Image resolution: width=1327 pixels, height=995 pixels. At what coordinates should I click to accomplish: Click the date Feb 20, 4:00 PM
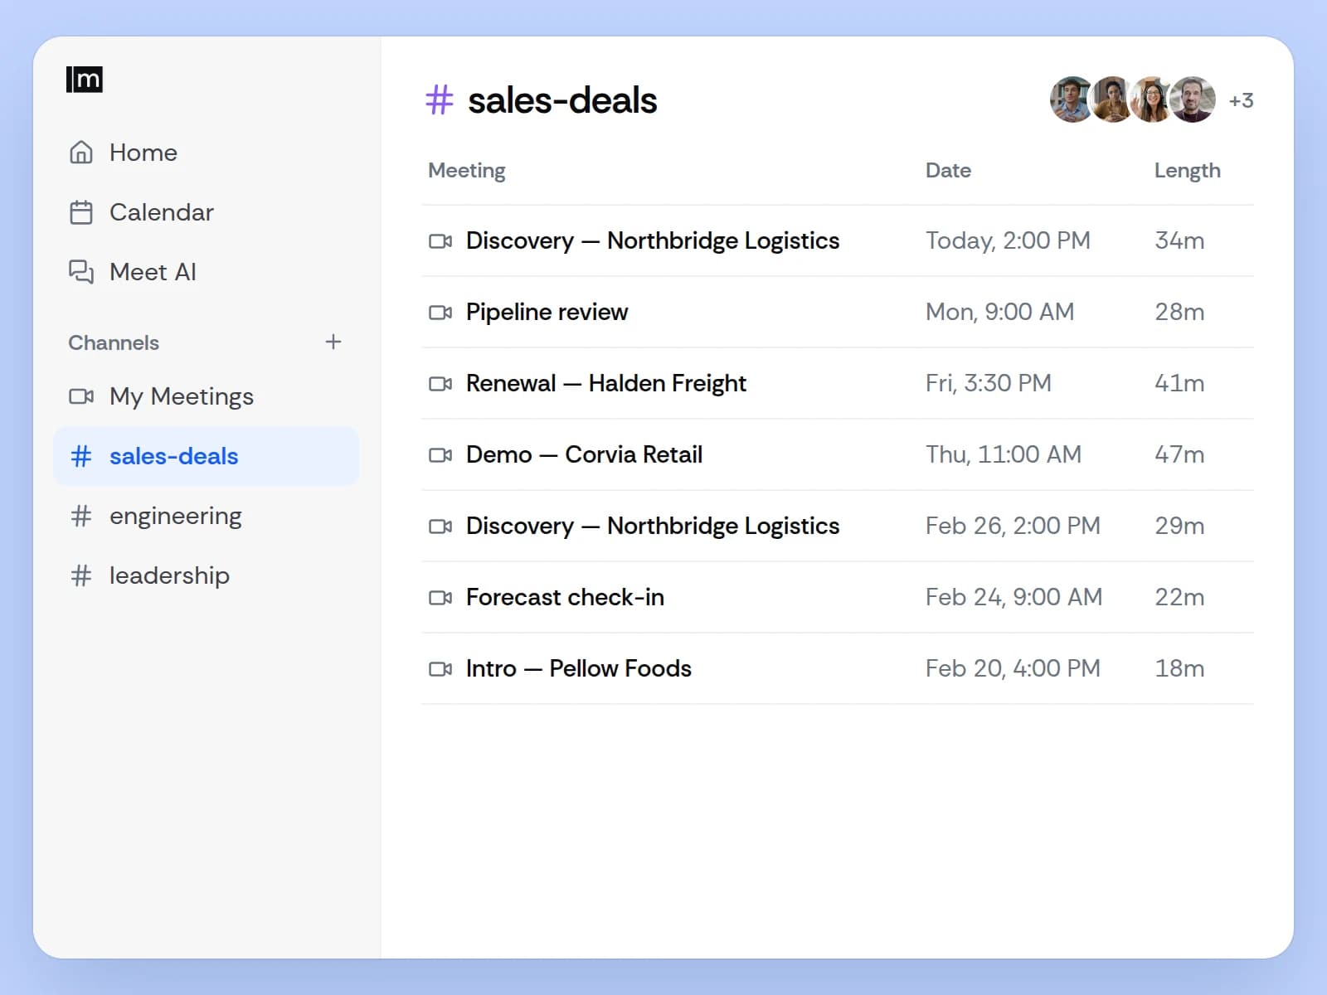coord(1013,668)
